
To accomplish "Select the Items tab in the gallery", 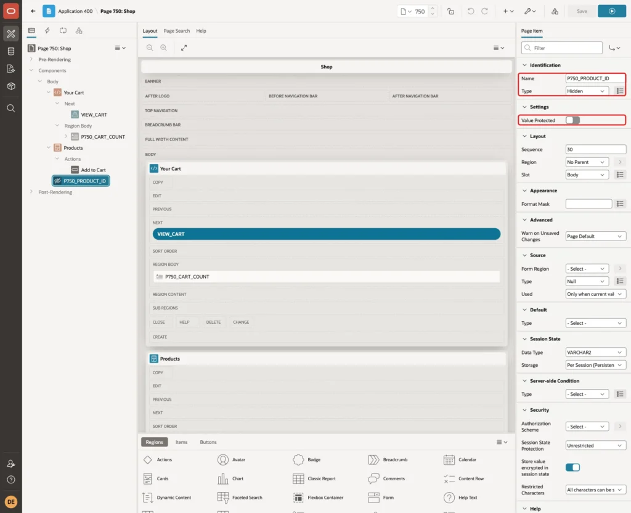I will [x=182, y=441].
